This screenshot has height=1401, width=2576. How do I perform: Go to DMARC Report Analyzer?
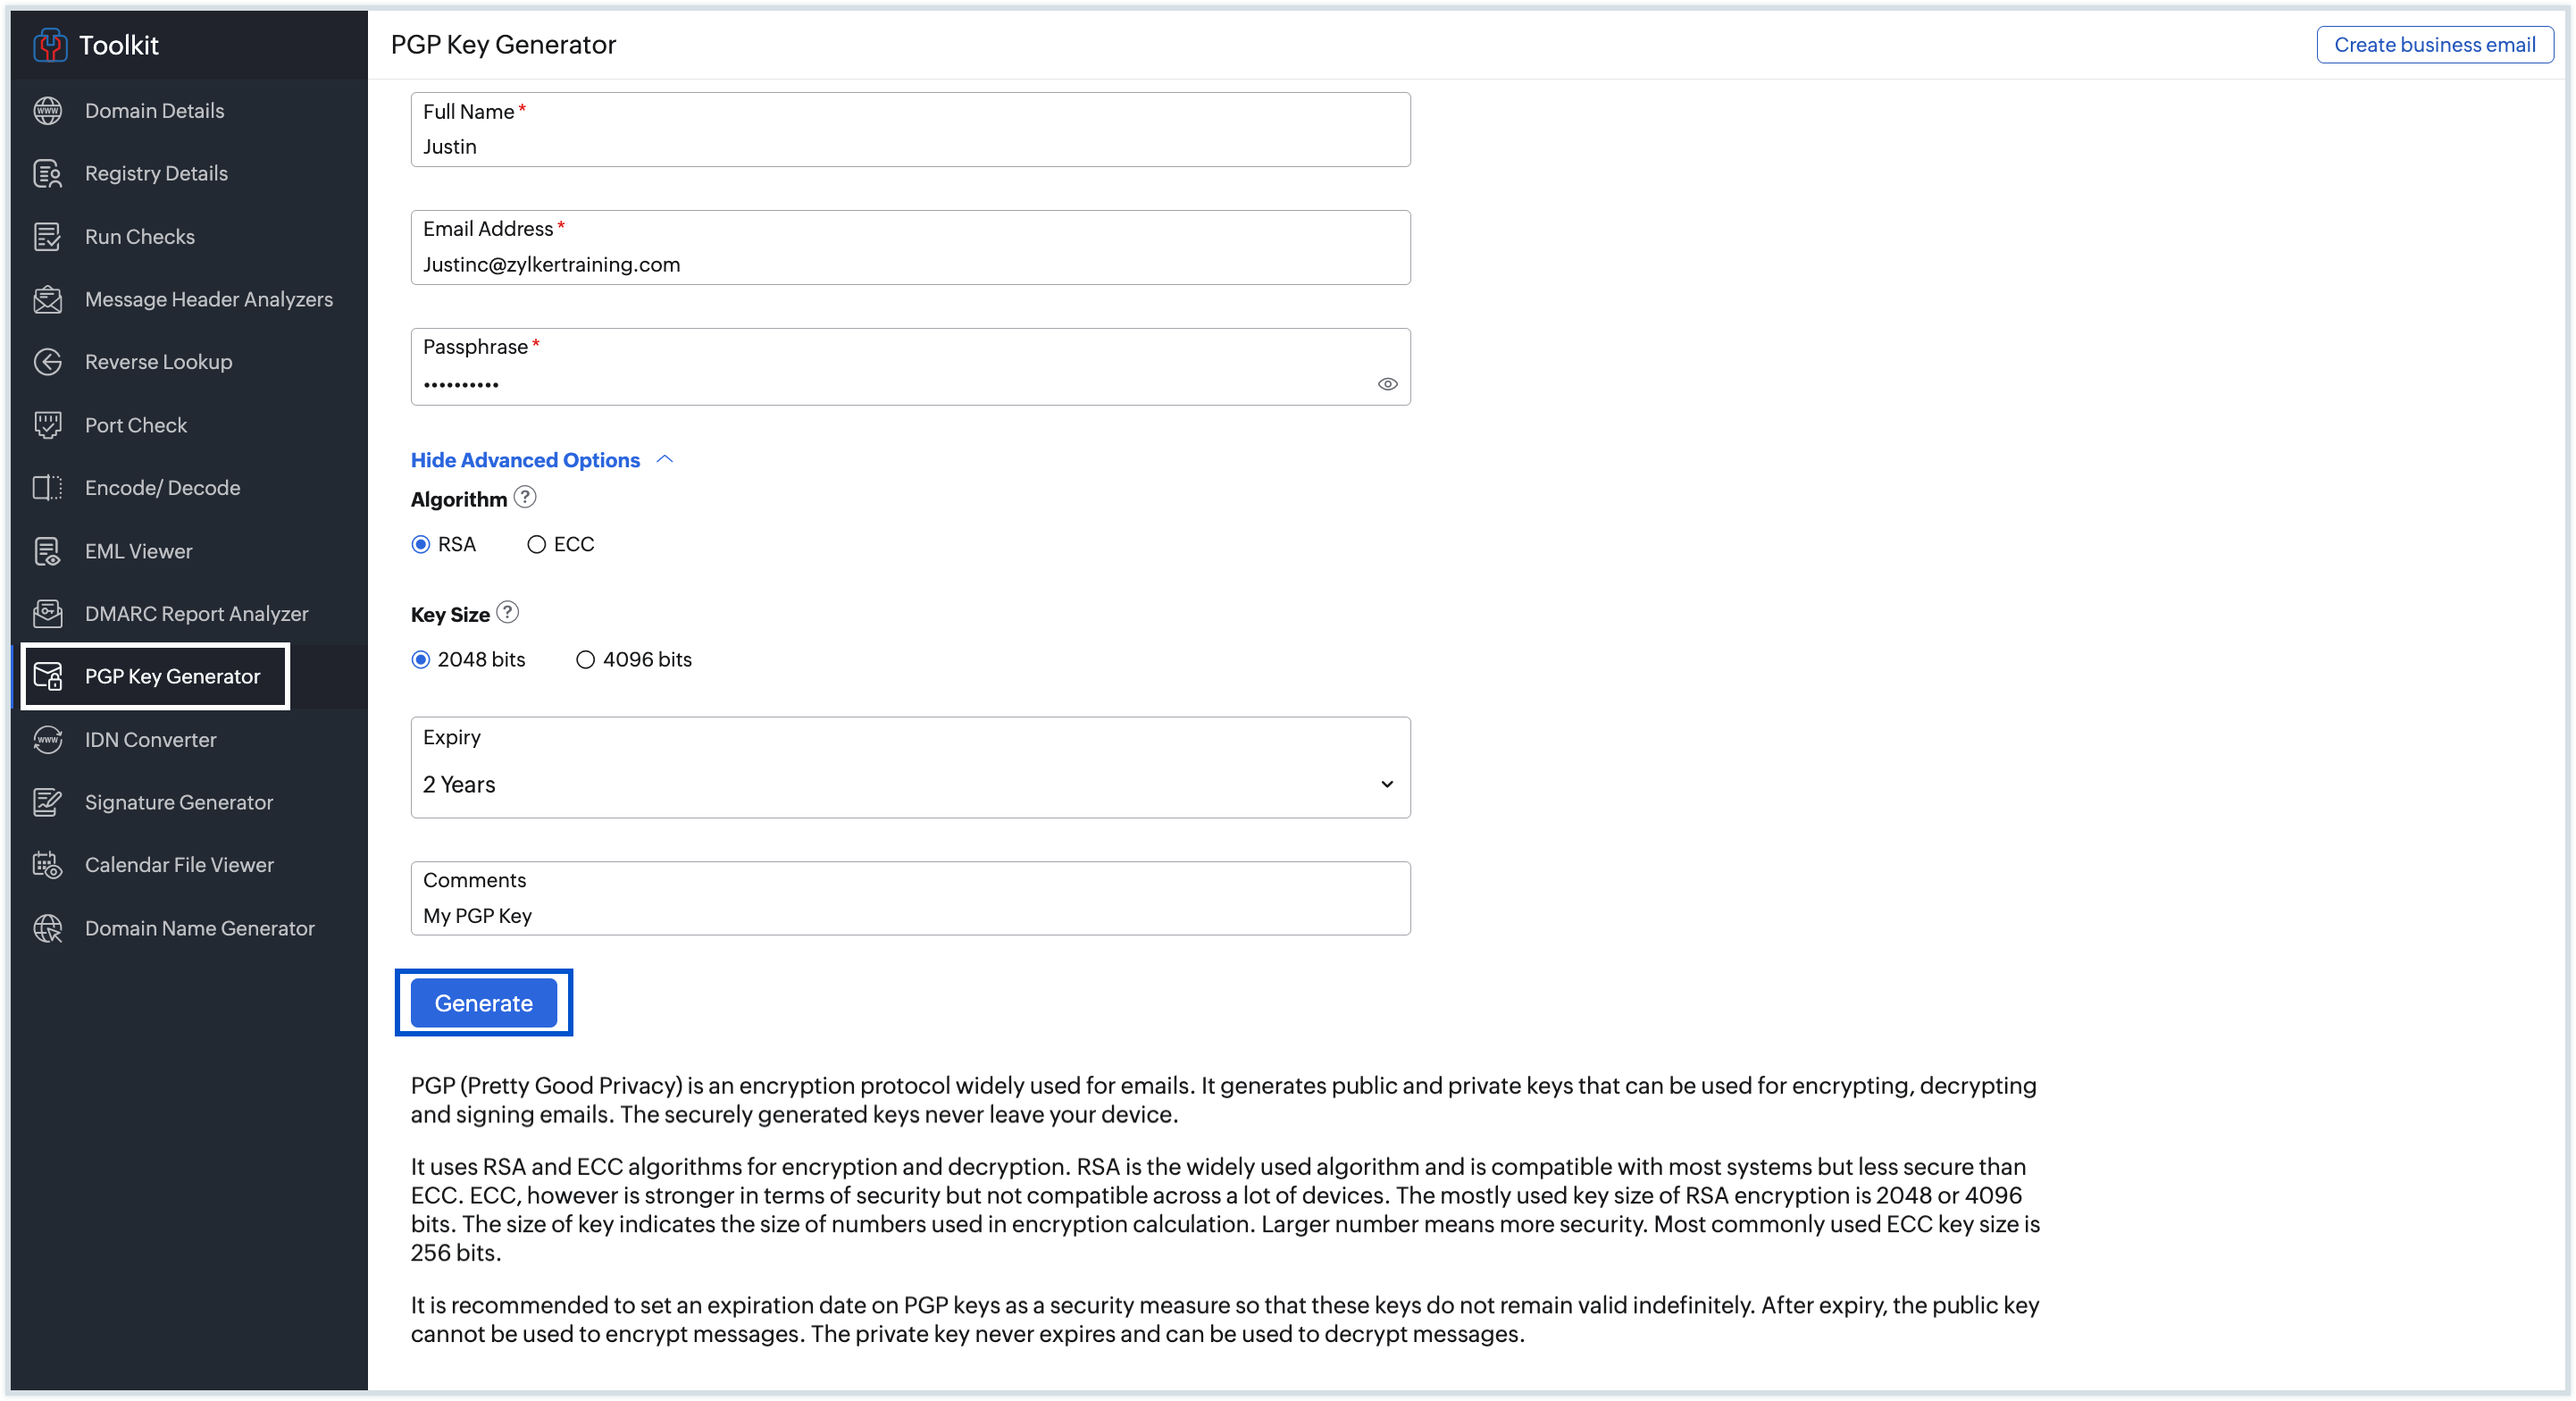click(x=196, y=614)
